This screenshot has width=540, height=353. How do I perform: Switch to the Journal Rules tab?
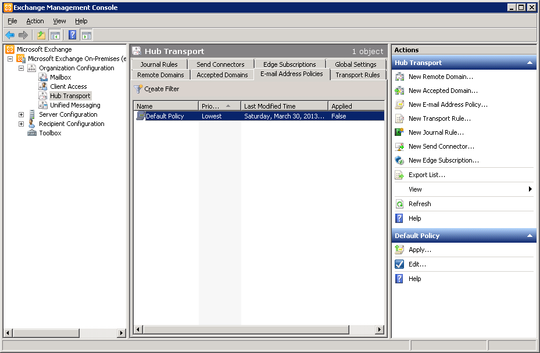[x=159, y=64]
